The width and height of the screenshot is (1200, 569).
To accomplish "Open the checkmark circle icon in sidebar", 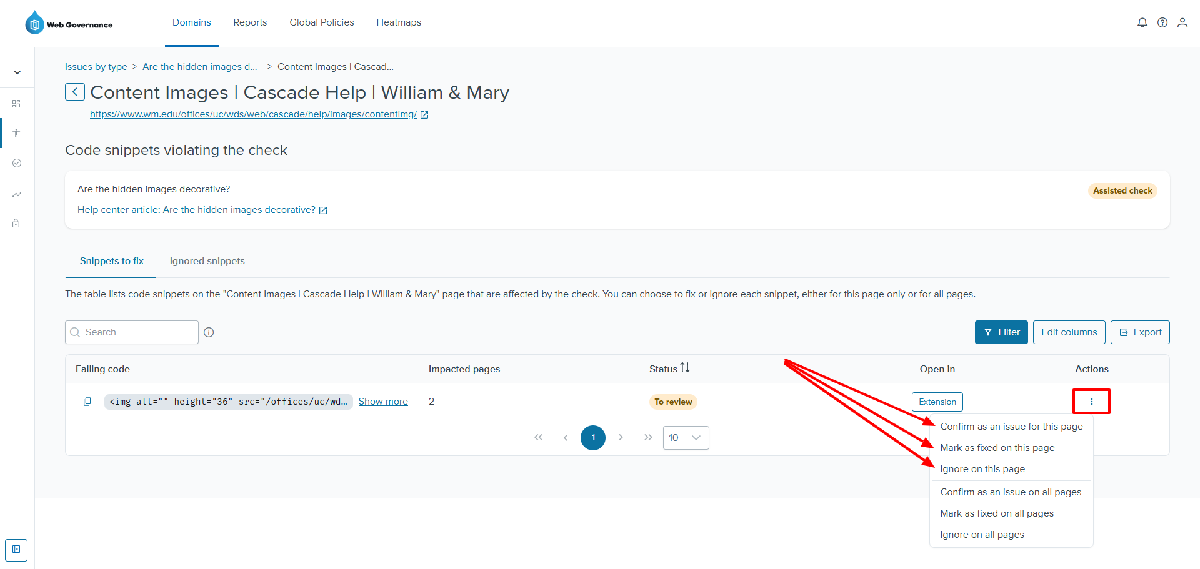I will tap(17, 163).
